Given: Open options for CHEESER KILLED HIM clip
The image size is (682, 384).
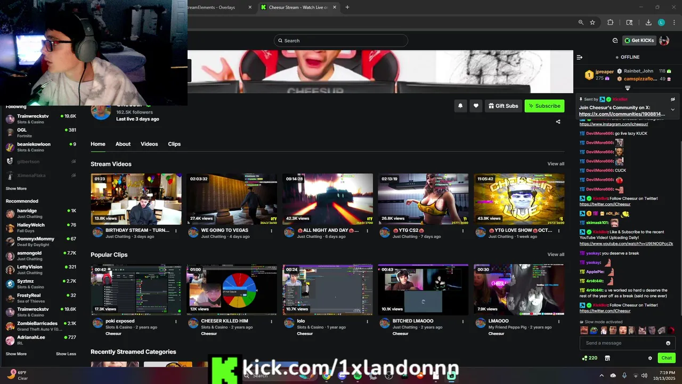Looking at the screenshot, I should coord(271,322).
